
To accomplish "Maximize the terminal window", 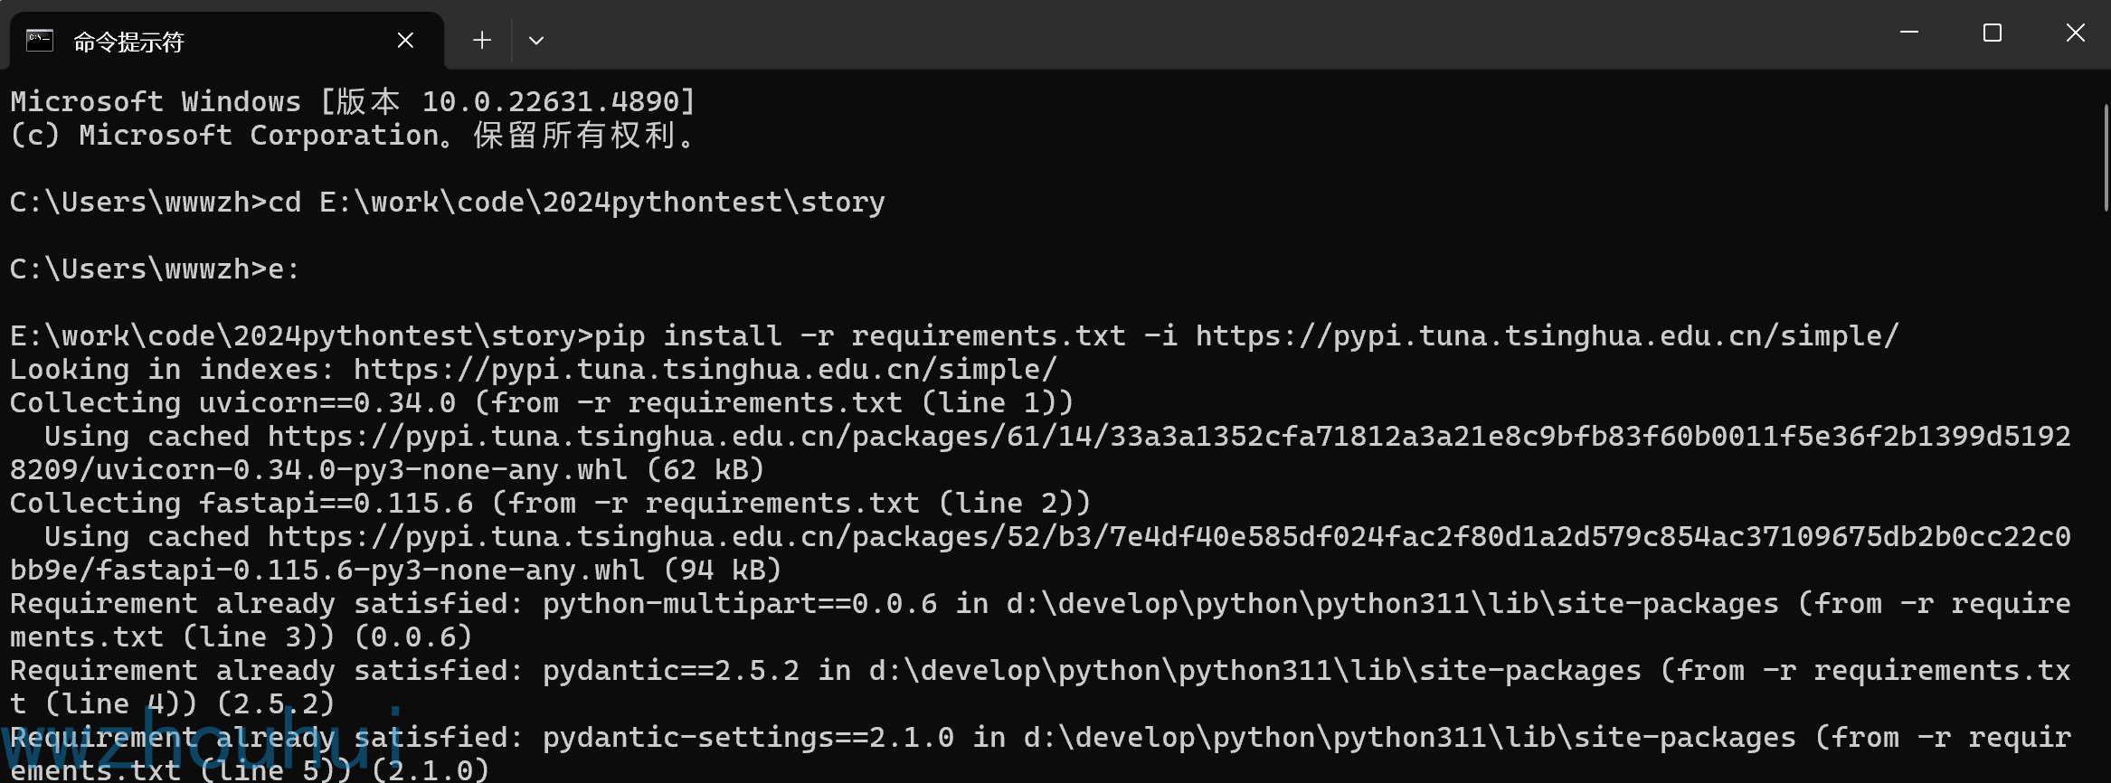I will click(x=1993, y=33).
